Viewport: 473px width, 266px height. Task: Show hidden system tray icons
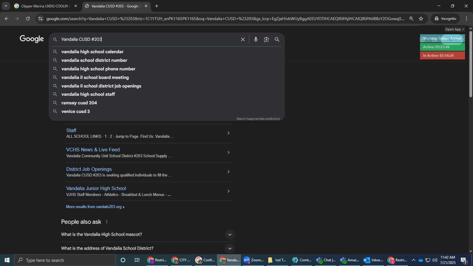point(413,260)
